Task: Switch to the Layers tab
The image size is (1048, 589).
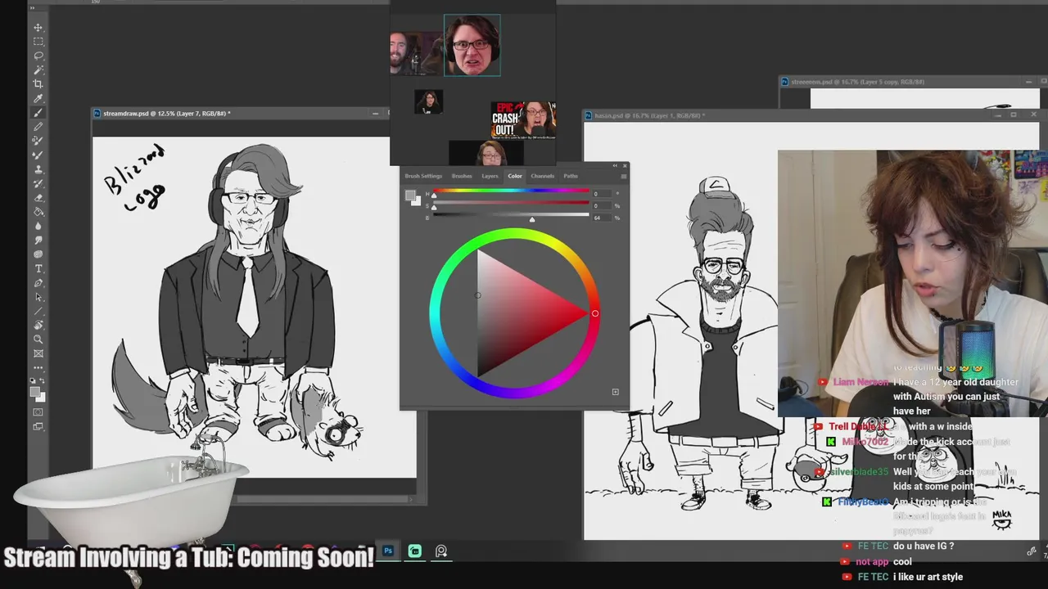Action: coord(490,176)
